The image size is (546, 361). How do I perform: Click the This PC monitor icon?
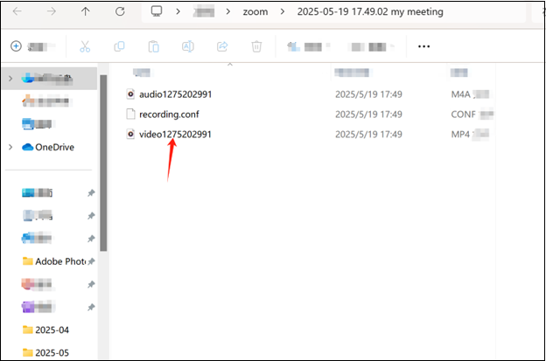pos(157,11)
